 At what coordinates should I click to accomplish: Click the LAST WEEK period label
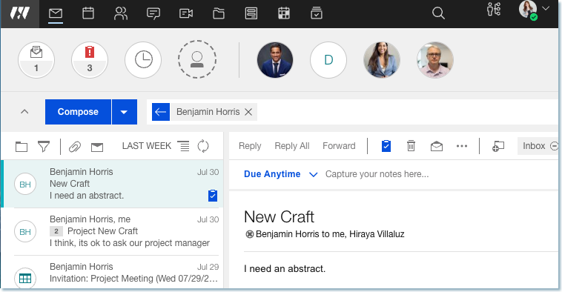click(x=147, y=146)
